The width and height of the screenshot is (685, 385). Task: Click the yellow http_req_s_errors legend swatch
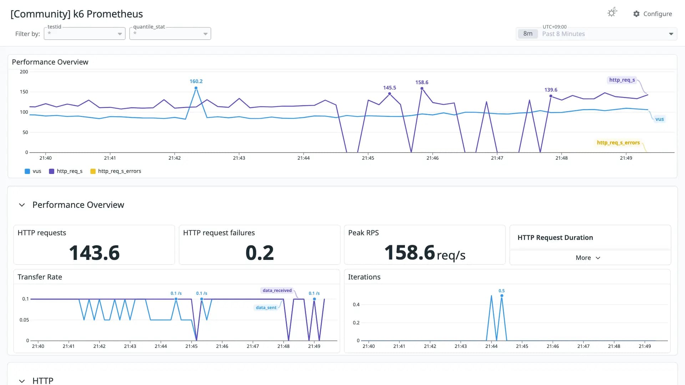point(93,171)
